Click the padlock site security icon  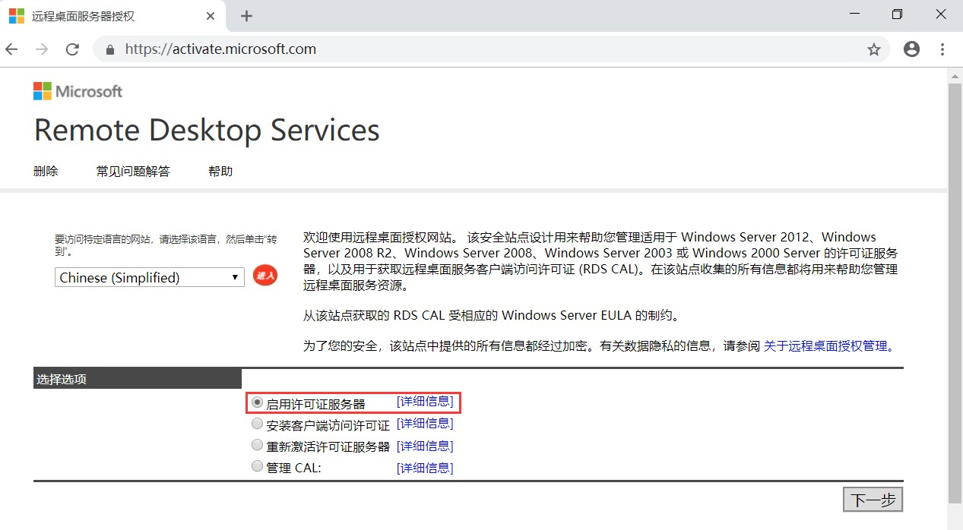111,49
